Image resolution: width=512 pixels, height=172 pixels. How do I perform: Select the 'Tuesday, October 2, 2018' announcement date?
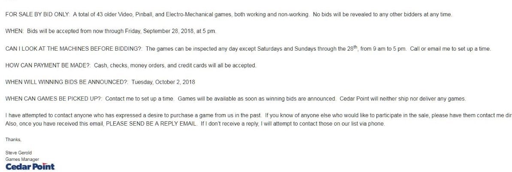(163, 82)
